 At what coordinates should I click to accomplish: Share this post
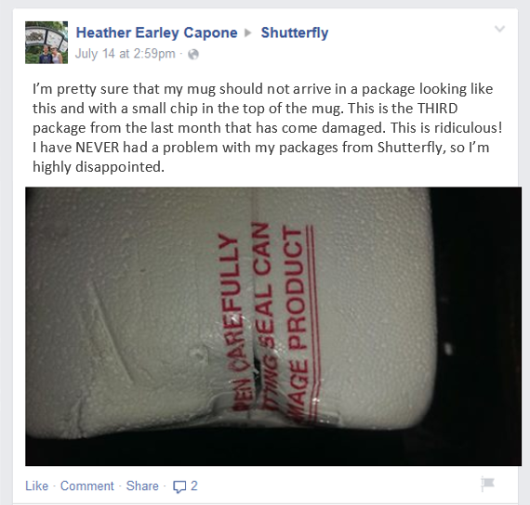[x=142, y=486]
